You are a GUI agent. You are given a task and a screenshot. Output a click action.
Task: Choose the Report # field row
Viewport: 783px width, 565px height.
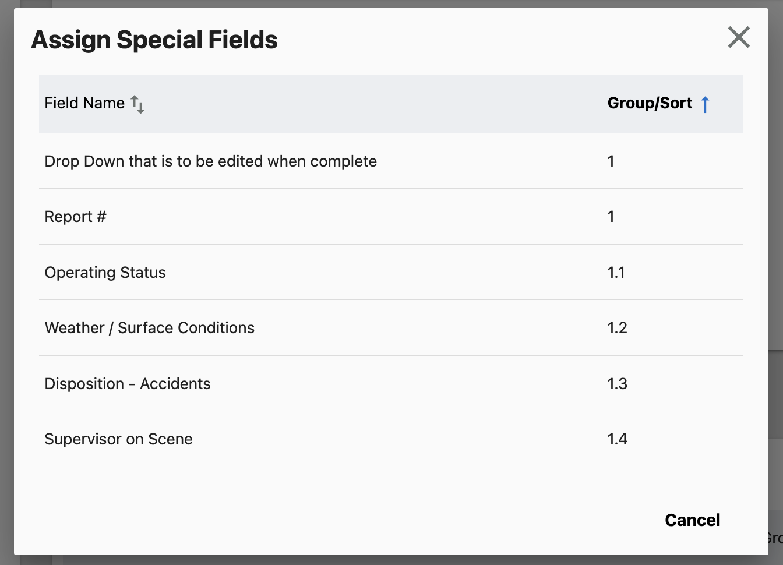[75, 217]
